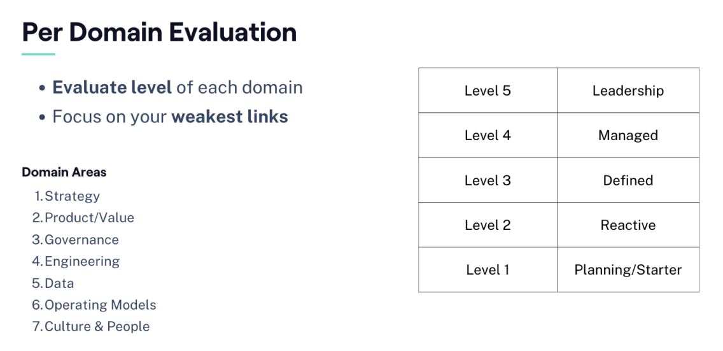
Task: Select the 'Data' list item
Action: click(x=59, y=283)
